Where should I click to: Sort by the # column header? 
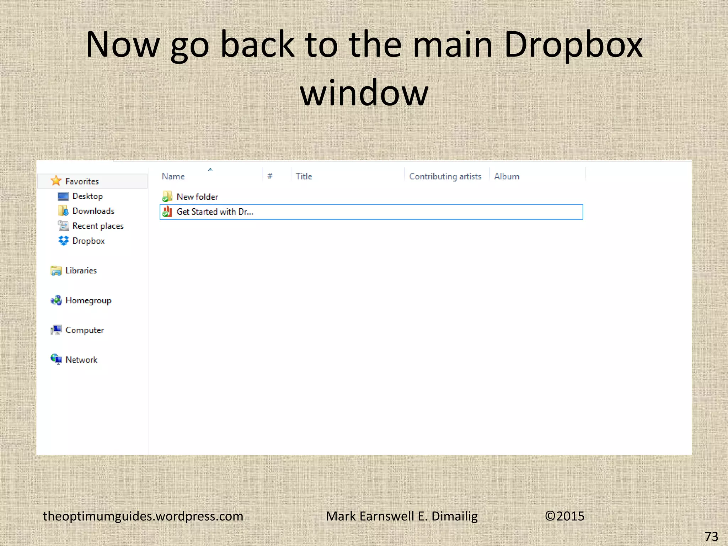coord(270,176)
